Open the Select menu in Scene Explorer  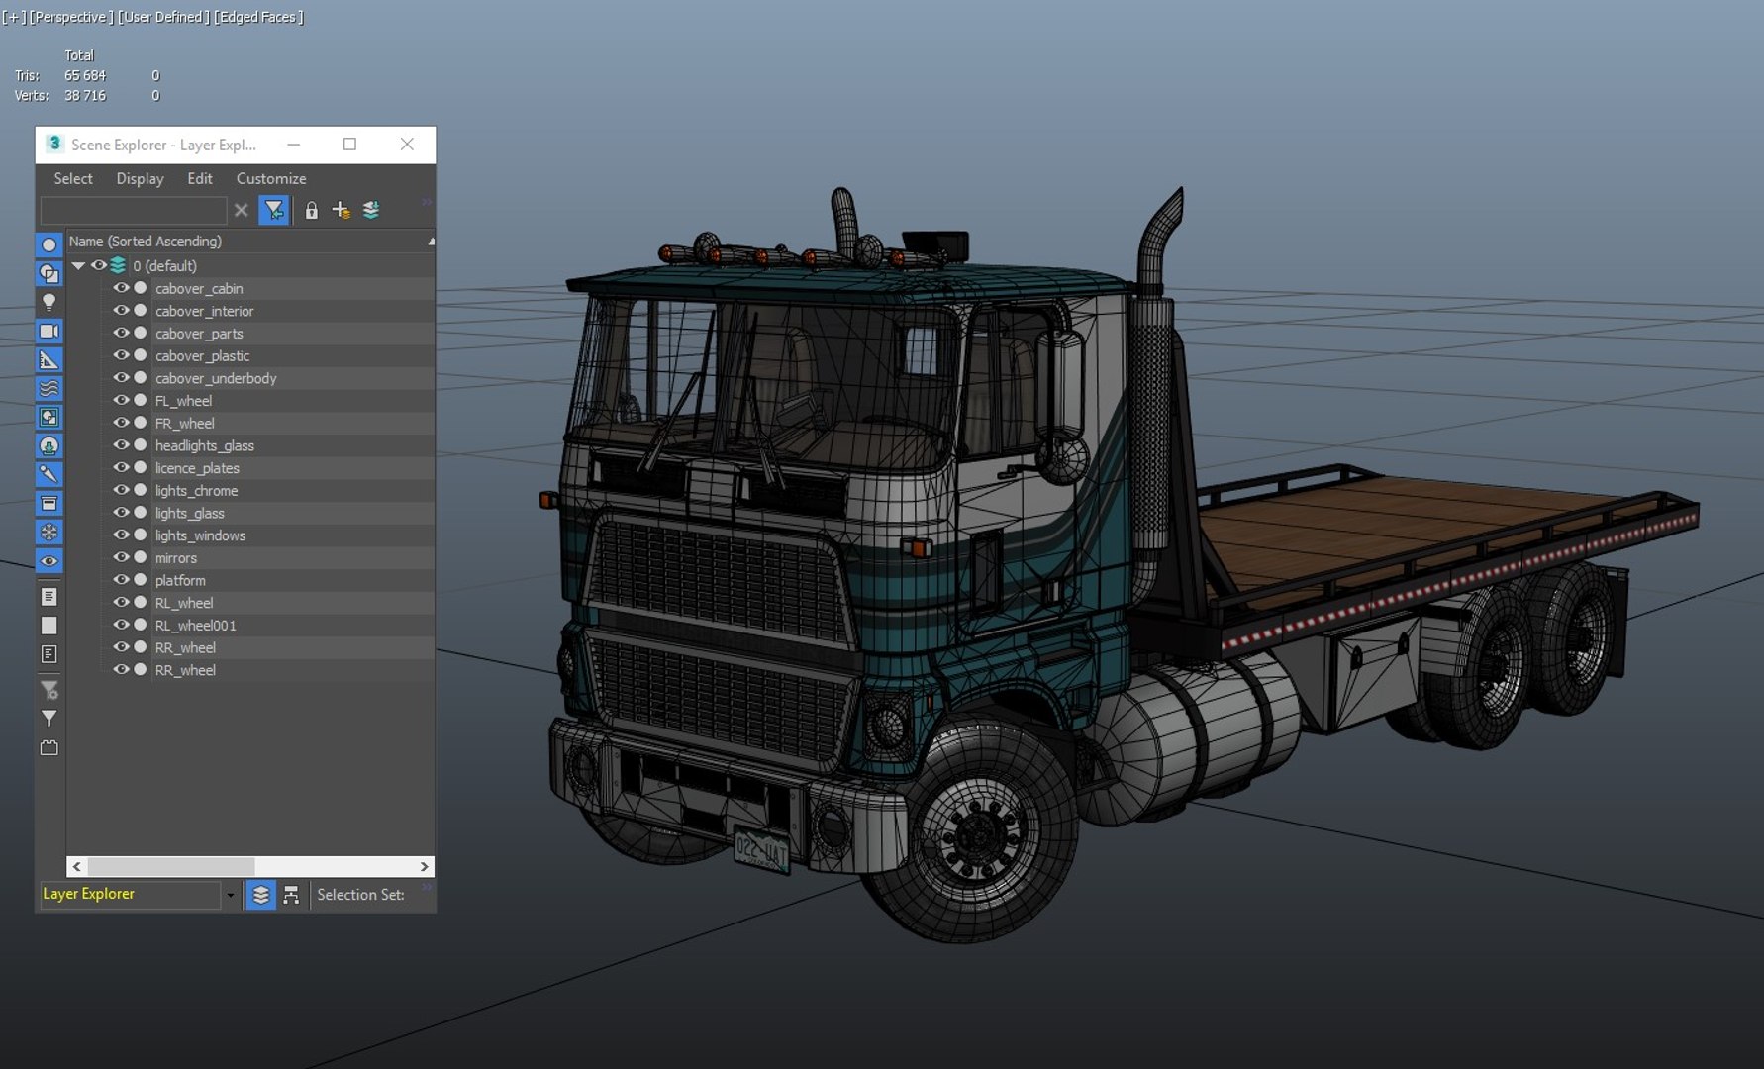pyautogui.click(x=73, y=179)
